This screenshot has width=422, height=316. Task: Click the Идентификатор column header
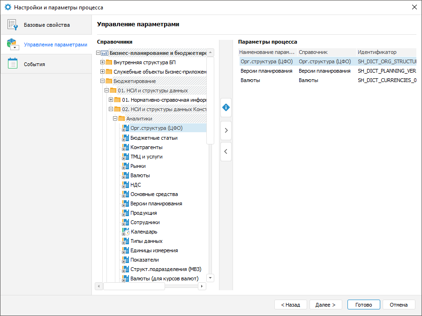377,52
